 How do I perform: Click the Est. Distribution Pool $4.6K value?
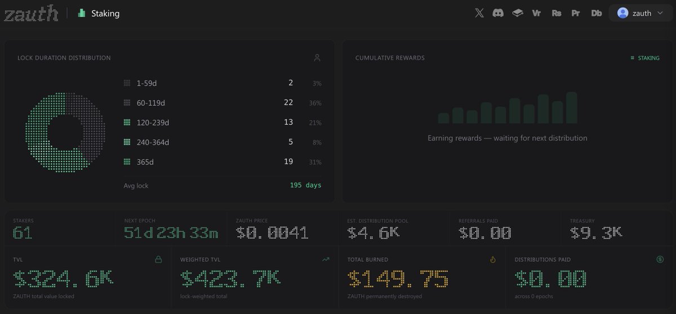(373, 232)
